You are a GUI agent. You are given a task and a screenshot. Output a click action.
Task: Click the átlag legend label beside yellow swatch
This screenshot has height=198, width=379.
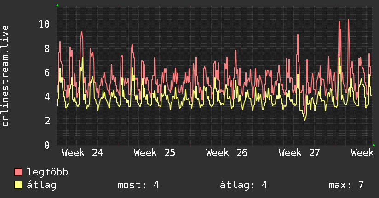point(41,185)
